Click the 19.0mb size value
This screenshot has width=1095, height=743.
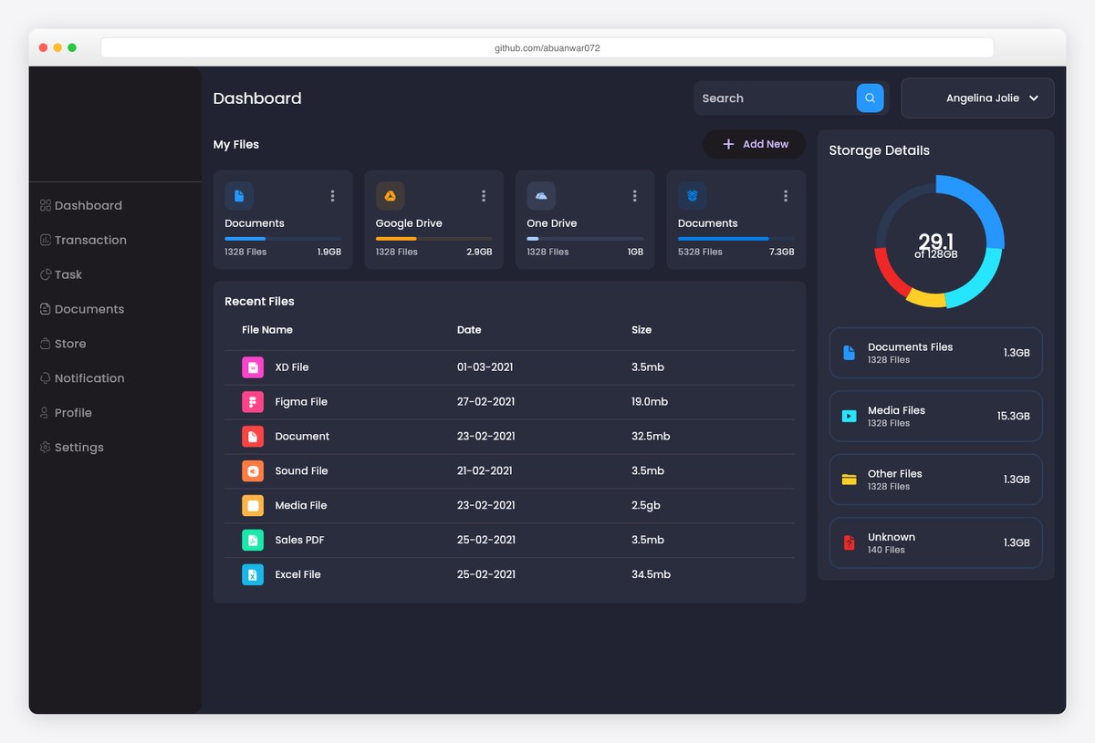(x=650, y=402)
